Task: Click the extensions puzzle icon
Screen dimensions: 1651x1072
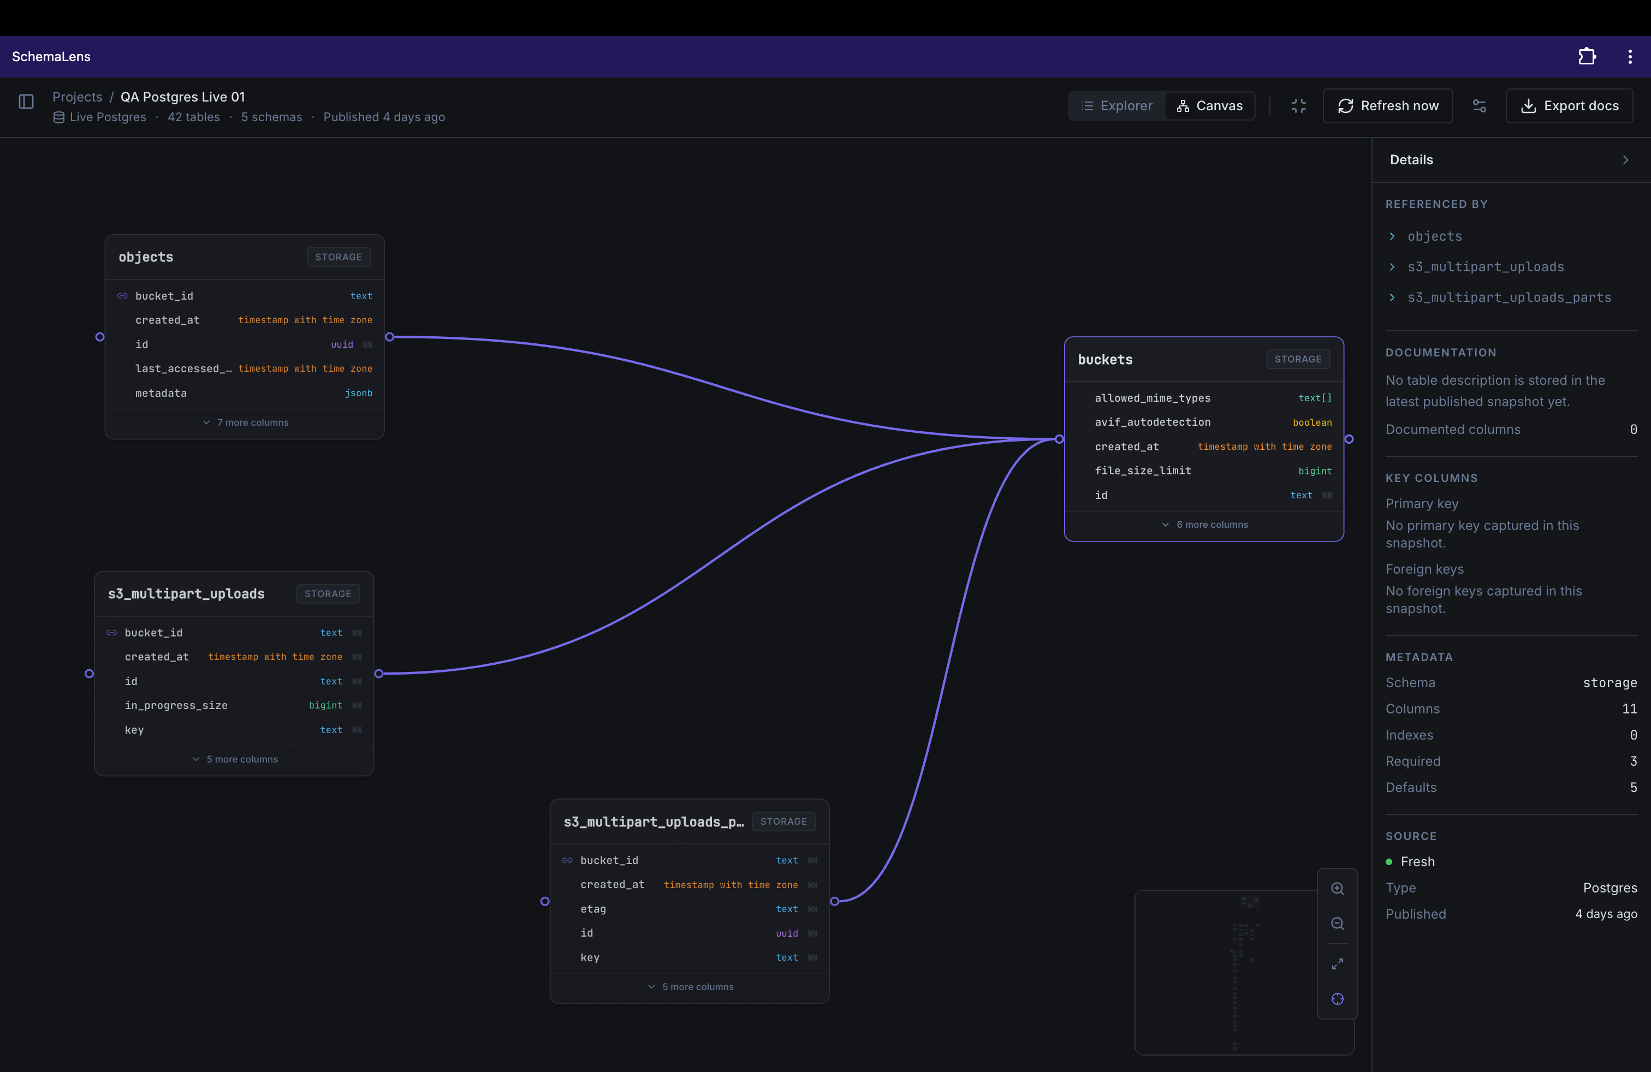Action: tap(1587, 56)
